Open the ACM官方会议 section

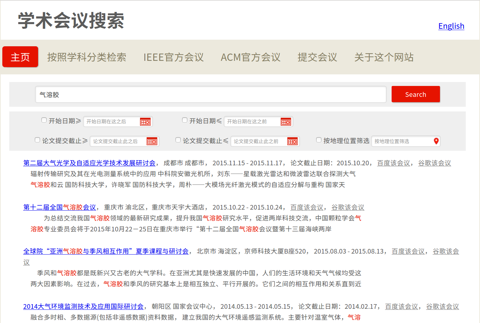[251, 57]
